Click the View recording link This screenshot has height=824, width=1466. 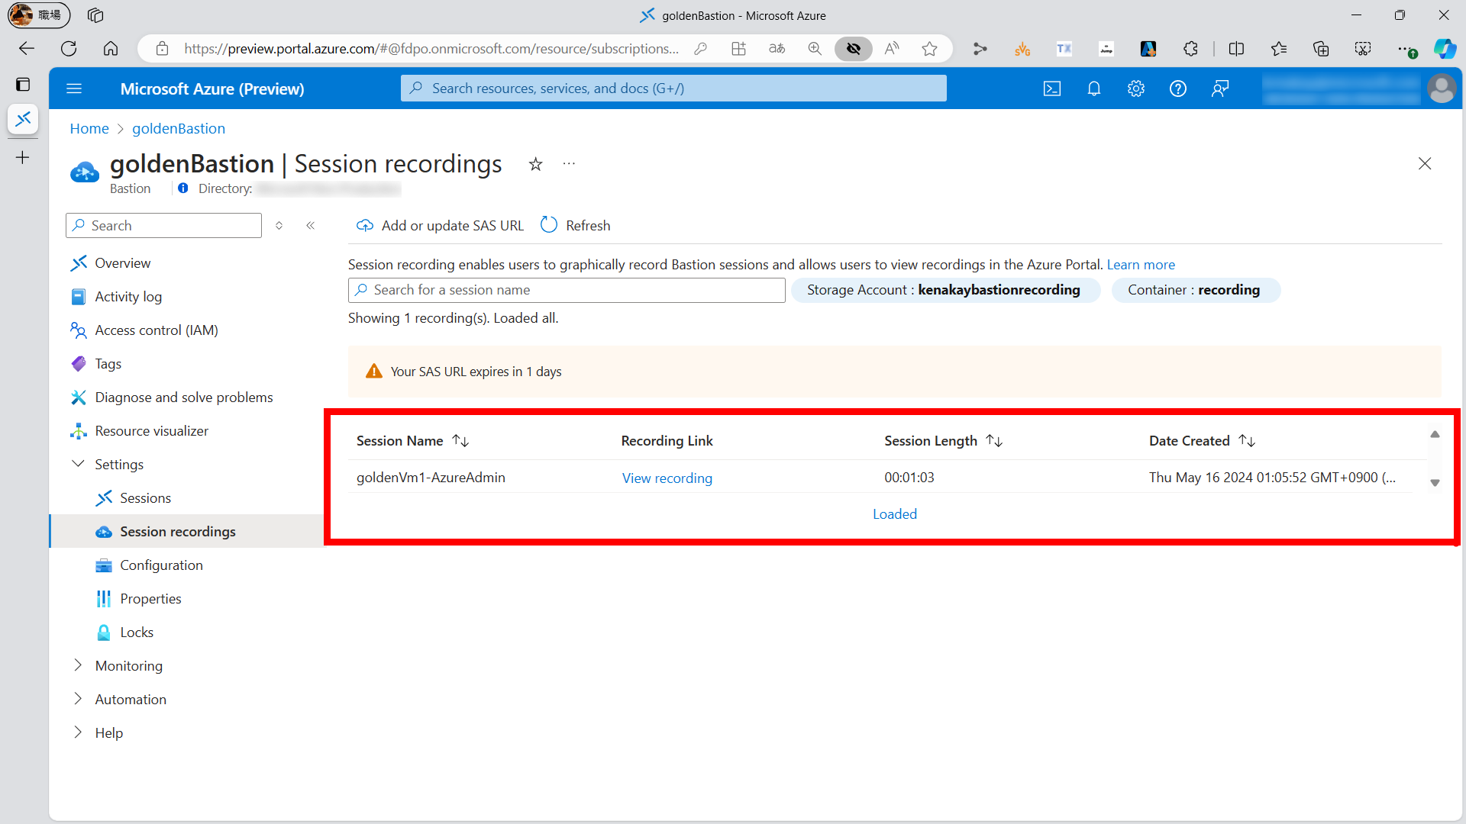point(667,478)
